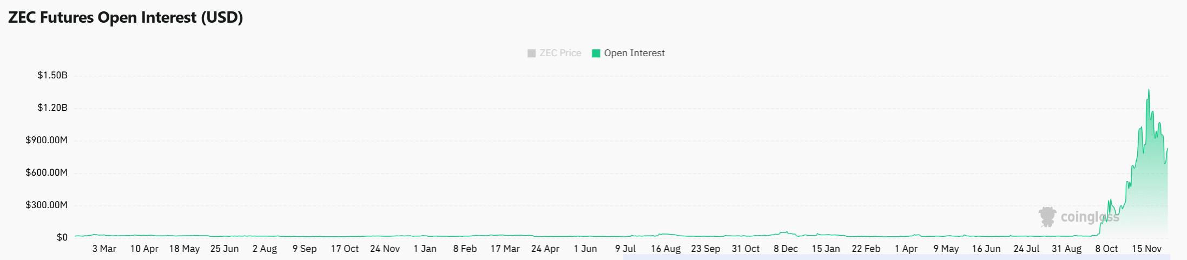Click the ZEC Futures Open Interest title

[126, 17]
